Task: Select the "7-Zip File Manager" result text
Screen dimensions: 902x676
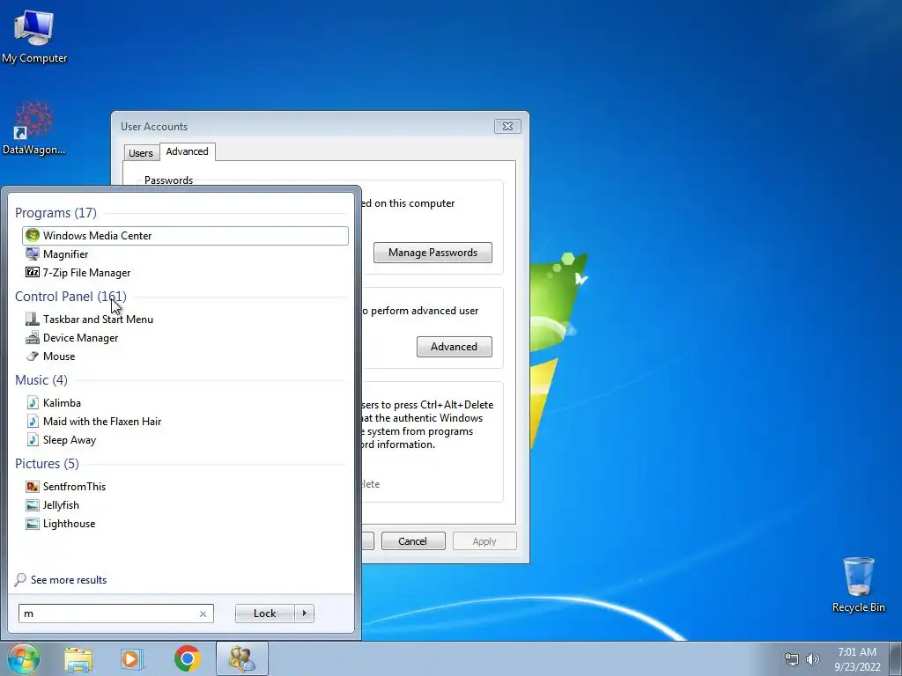Action: (x=87, y=273)
